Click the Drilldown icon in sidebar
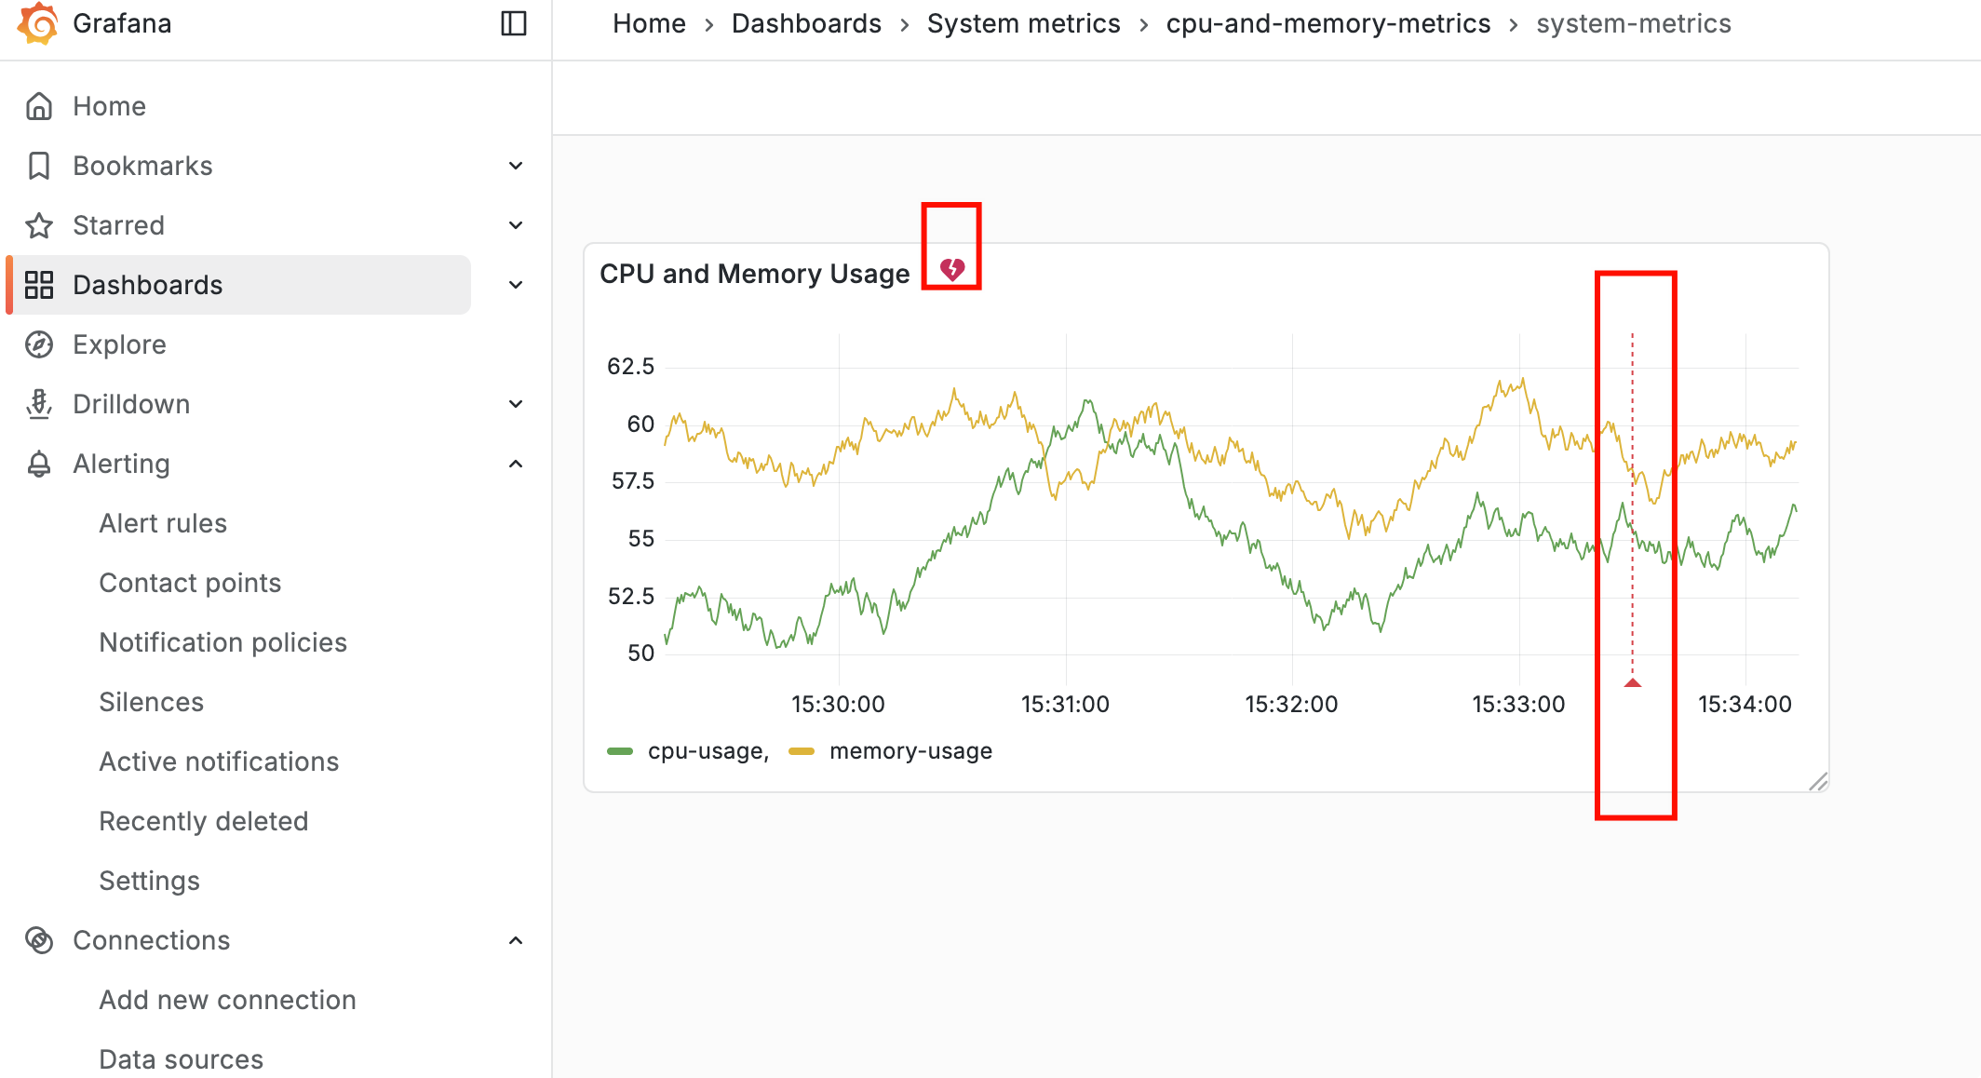The width and height of the screenshot is (1981, 1078). coord(39,404)
